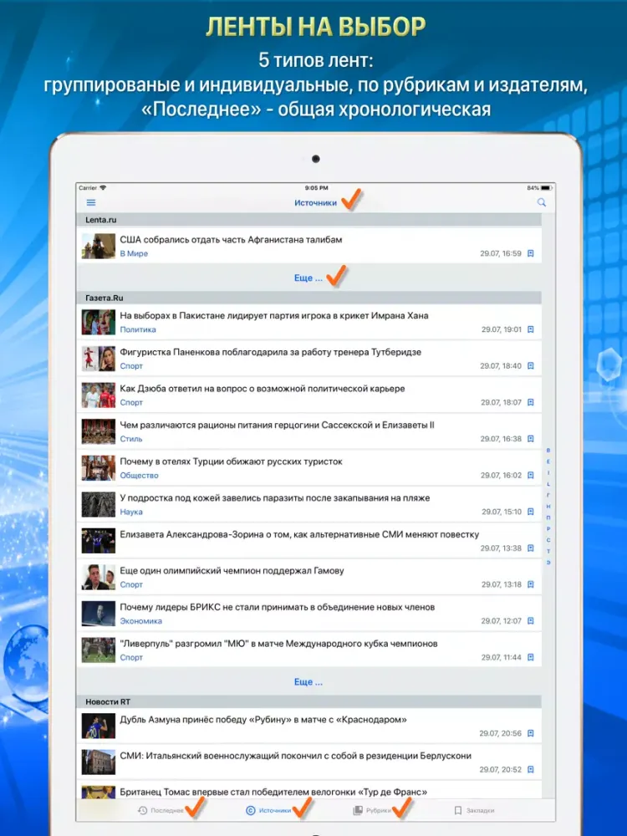Open thumbnail of БРИКС article
The image size is (627, 836).
click(x=99, y=614)
